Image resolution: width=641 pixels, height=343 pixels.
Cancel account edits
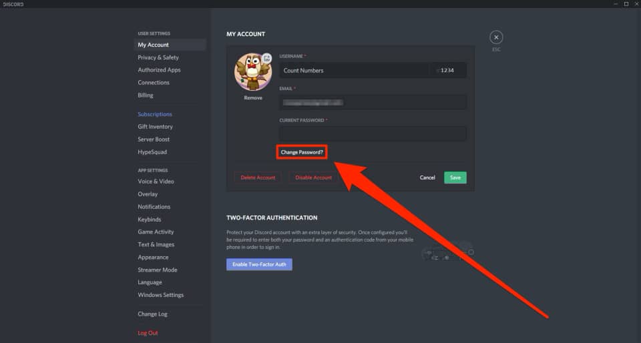(427, 178)
